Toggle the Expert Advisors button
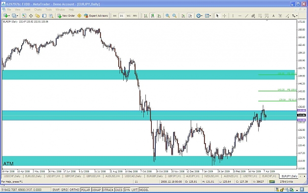Screen dimensions: 308x193 [96, 16]
